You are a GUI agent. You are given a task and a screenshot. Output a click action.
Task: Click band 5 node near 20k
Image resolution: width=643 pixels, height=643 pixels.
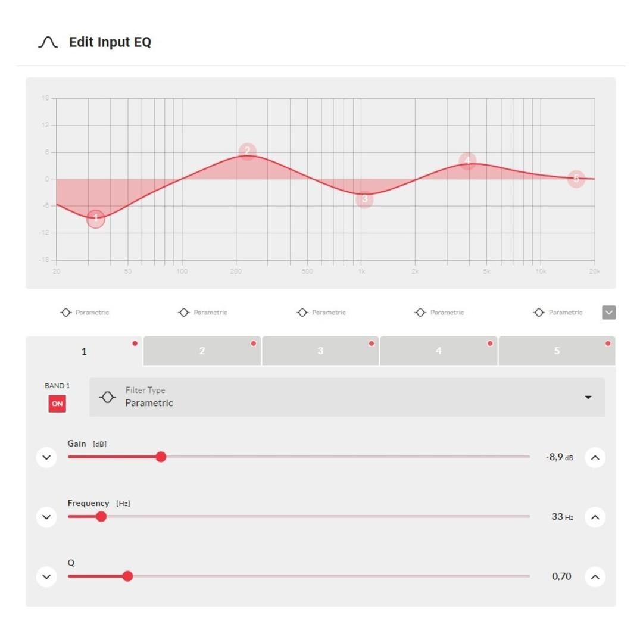(576, 179)
